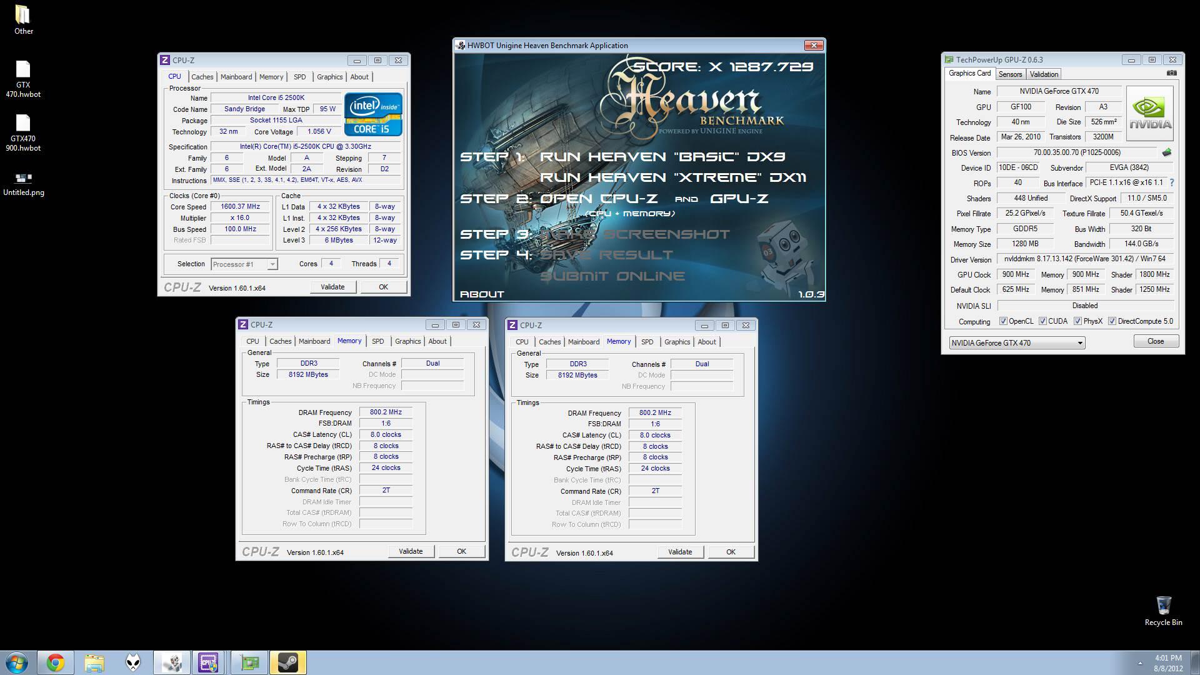This screenshot has width=1200, height=675.
Task: Click Intel Core i5 2500K name field
Action: point(276,97)
